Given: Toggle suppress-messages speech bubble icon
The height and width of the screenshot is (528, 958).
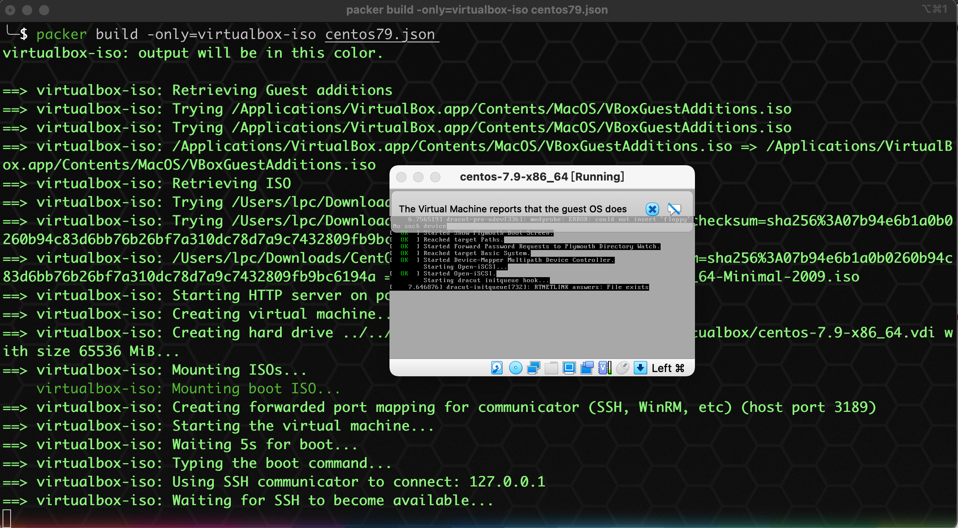Looking at the screenshot, I should tap(674, 209).
